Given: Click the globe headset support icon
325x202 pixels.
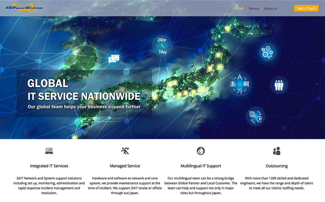Looking at the screenshot, I should pyautogui.click(x=255, y=116).
